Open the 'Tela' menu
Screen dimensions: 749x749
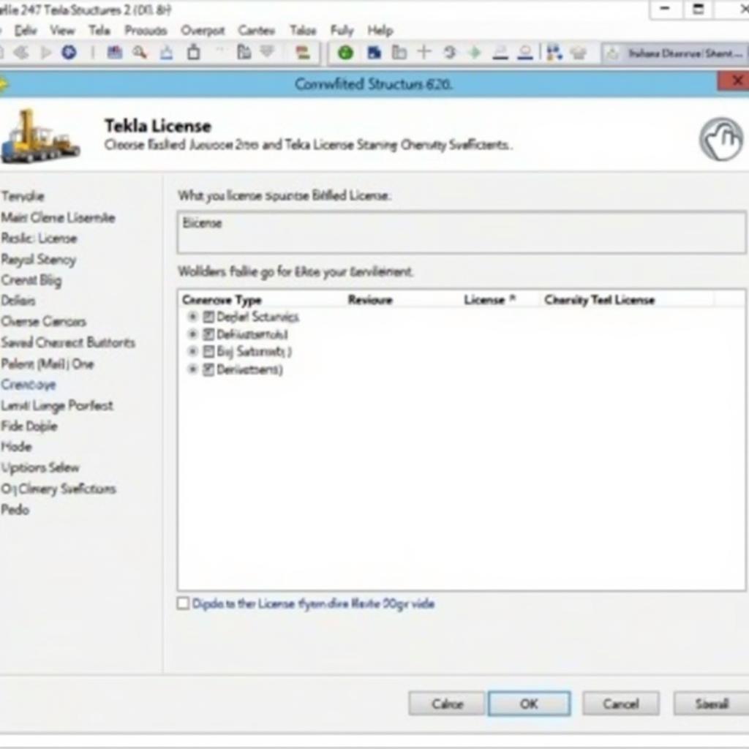click(99, 31)
